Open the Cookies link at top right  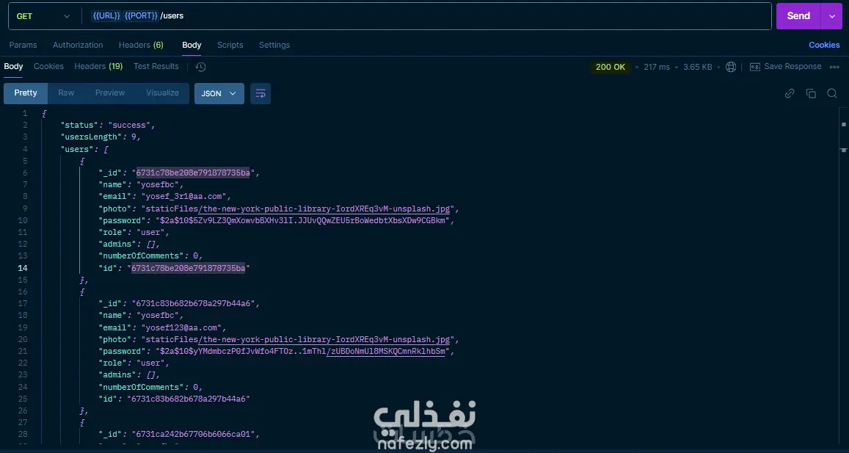[x=824, y=45]
